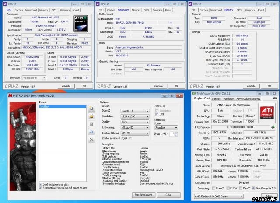Click the GPU-Z camera screenshot icon
Viewport: 280px width, 203px height.
[x=275, y=98]
